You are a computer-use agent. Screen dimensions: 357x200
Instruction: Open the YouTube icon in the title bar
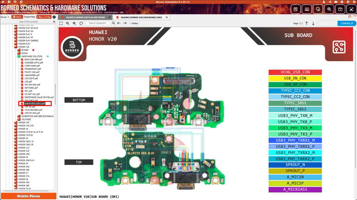coord(15,2)
